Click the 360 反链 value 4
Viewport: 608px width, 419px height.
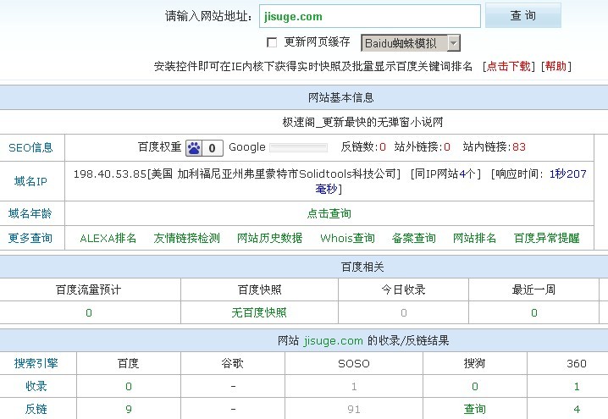click(577, 410)
